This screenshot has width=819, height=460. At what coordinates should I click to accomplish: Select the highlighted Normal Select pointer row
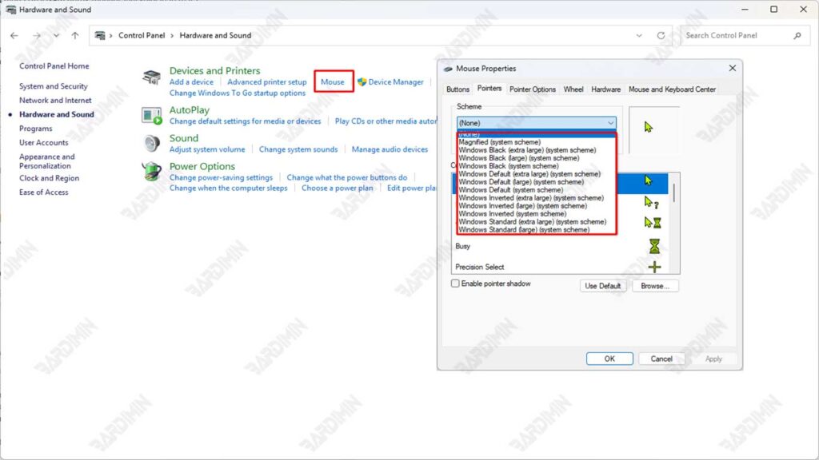560,183
